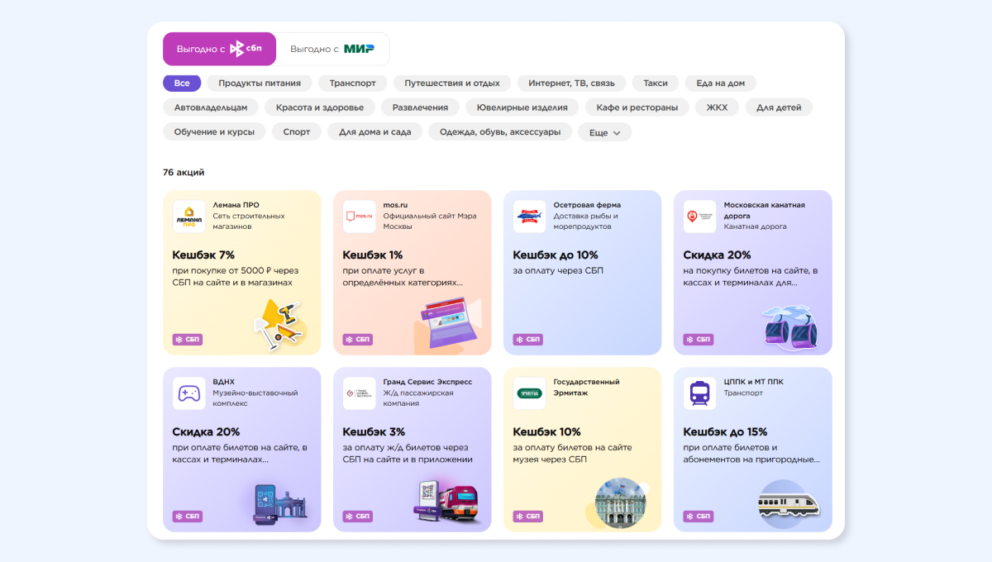Click the Осетровая ферма logo icon
Screen dimensions: 992x562
click(x=530, y=217)
